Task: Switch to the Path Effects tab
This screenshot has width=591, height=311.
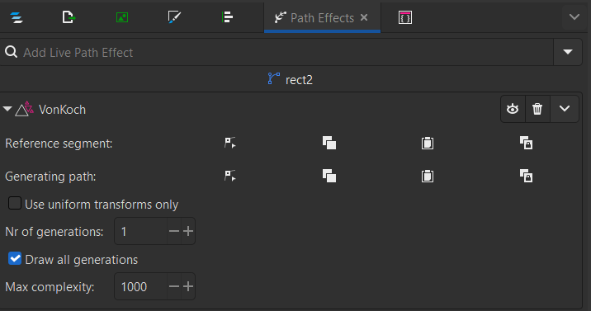Action: (322, 17)
